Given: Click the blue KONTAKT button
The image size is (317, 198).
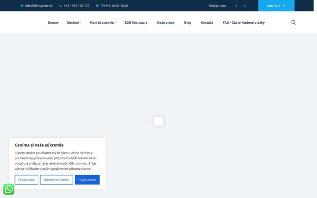Looking at the screenshot, I should [x=276, y=6].
